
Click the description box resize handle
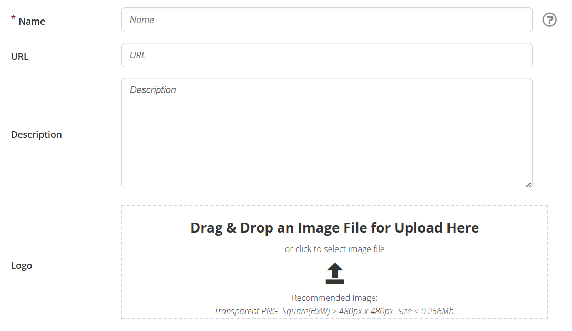(528, 185)
